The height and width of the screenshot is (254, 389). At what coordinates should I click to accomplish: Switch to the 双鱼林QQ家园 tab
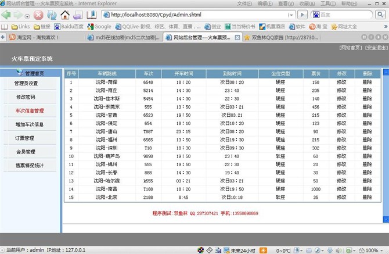(282, 38)
